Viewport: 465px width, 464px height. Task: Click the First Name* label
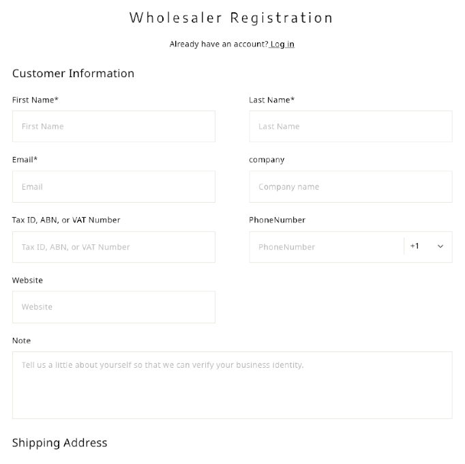35,100
